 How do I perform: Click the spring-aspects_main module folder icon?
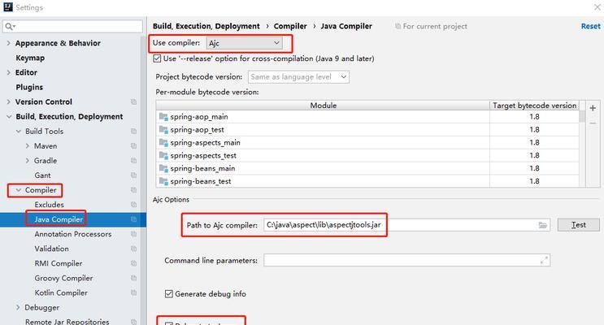click(x=163, y=142)
